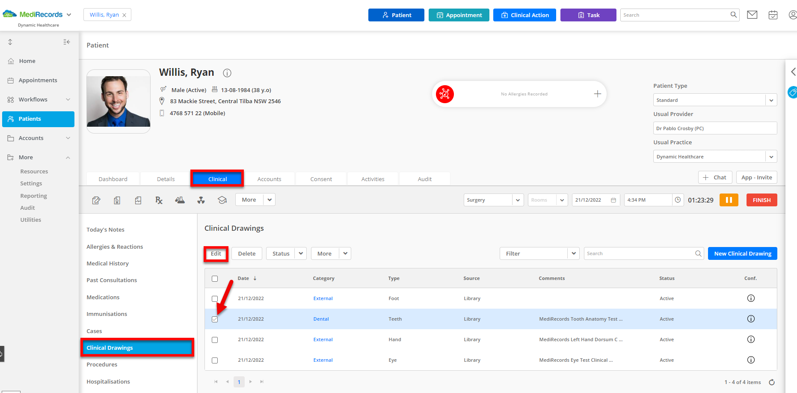
Task: Select Medications in clinical menu
Action: pos(103,297)
